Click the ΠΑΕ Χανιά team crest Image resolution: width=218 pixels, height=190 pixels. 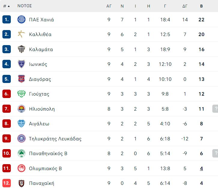coord(21,19)
